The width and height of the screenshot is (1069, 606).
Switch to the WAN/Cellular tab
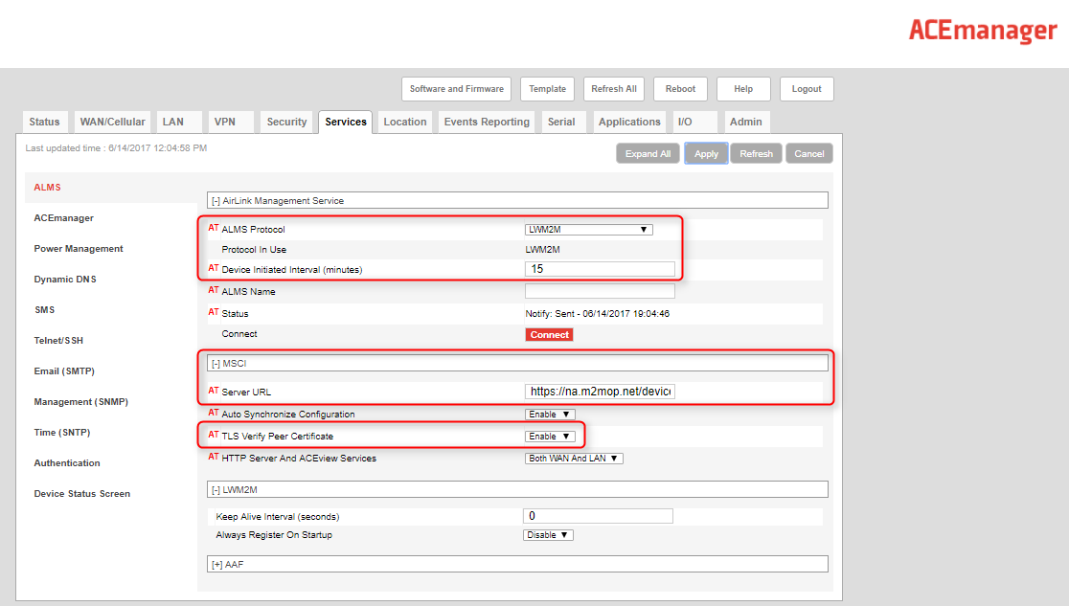(112, 123)
